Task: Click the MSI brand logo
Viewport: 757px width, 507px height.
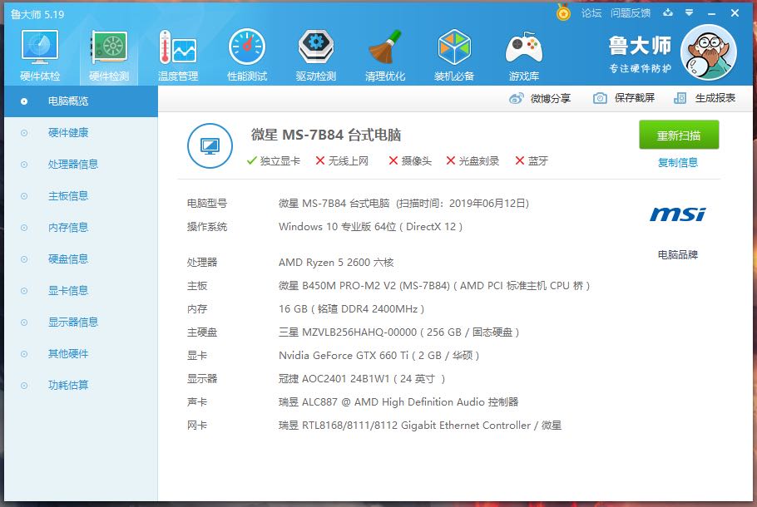Action: pyautogui.click(x=678, y=214)
